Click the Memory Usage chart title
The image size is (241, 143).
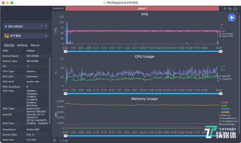click(x=145, y=99)
